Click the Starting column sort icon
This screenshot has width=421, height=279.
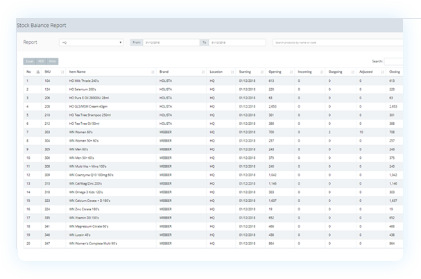(x=261, y=71)
